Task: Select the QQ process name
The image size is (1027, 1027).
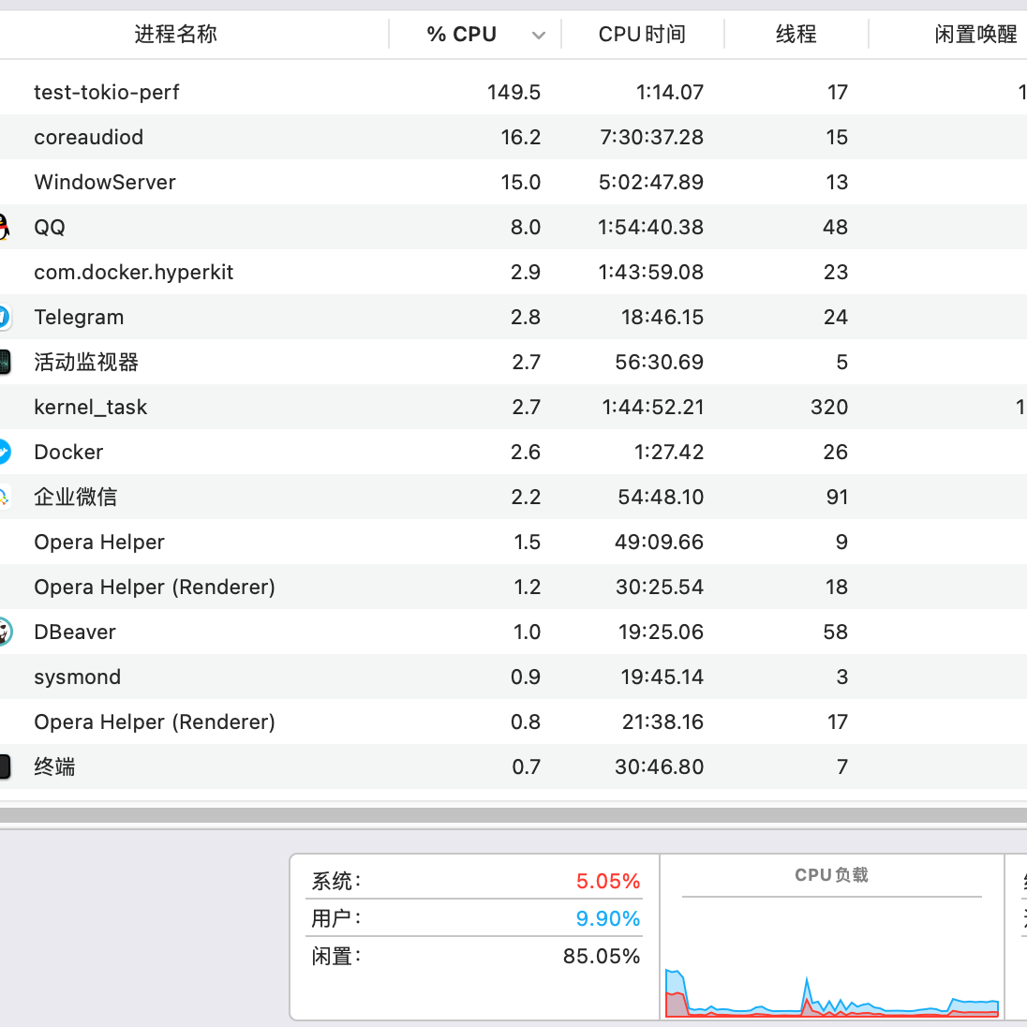Action: [50, 228]
